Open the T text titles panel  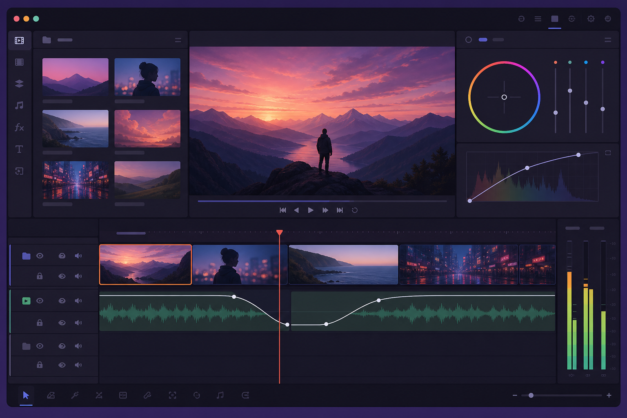19,149
